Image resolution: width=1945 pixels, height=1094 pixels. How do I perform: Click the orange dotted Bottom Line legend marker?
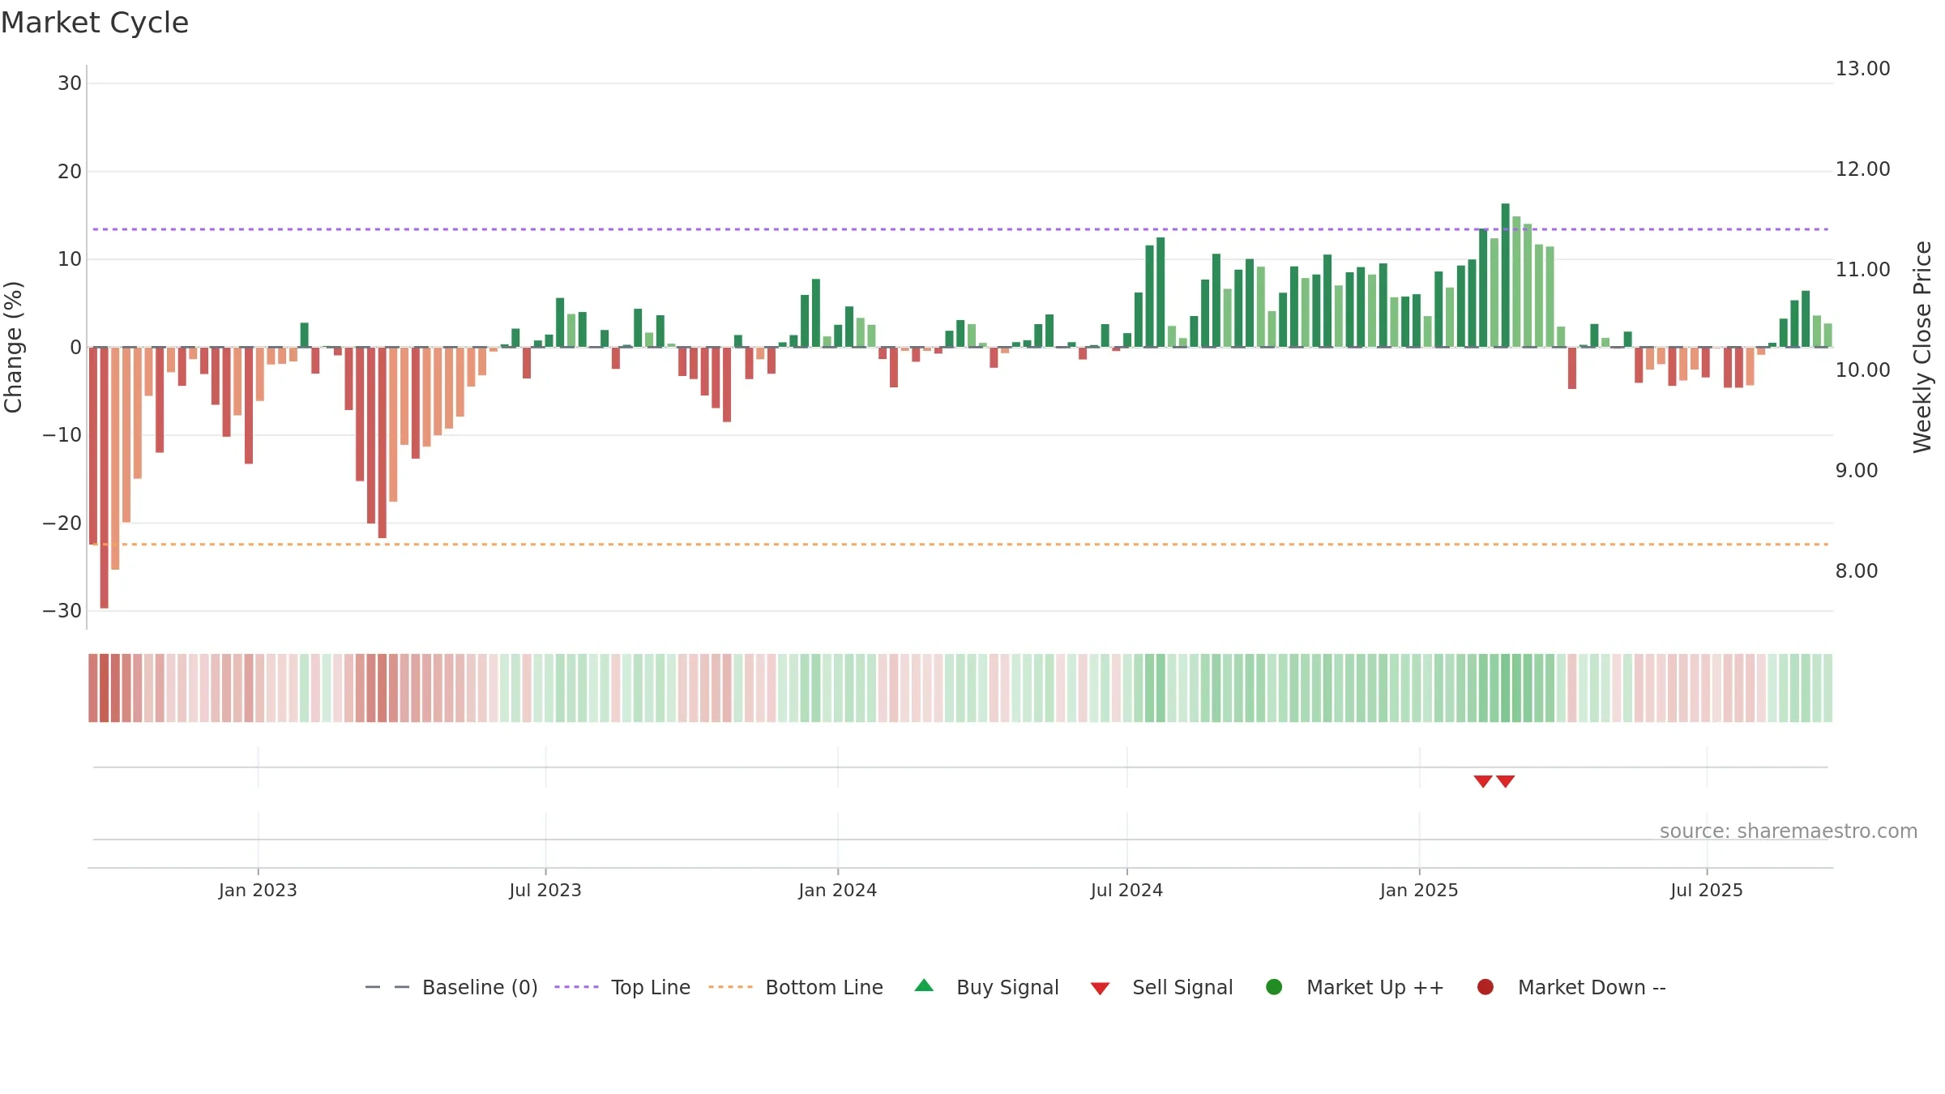point(730,987)
